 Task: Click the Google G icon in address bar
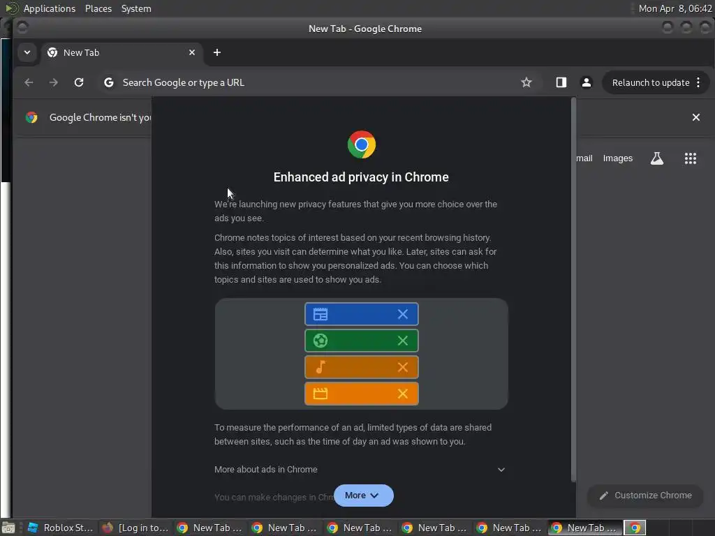[x=108, y=82]
